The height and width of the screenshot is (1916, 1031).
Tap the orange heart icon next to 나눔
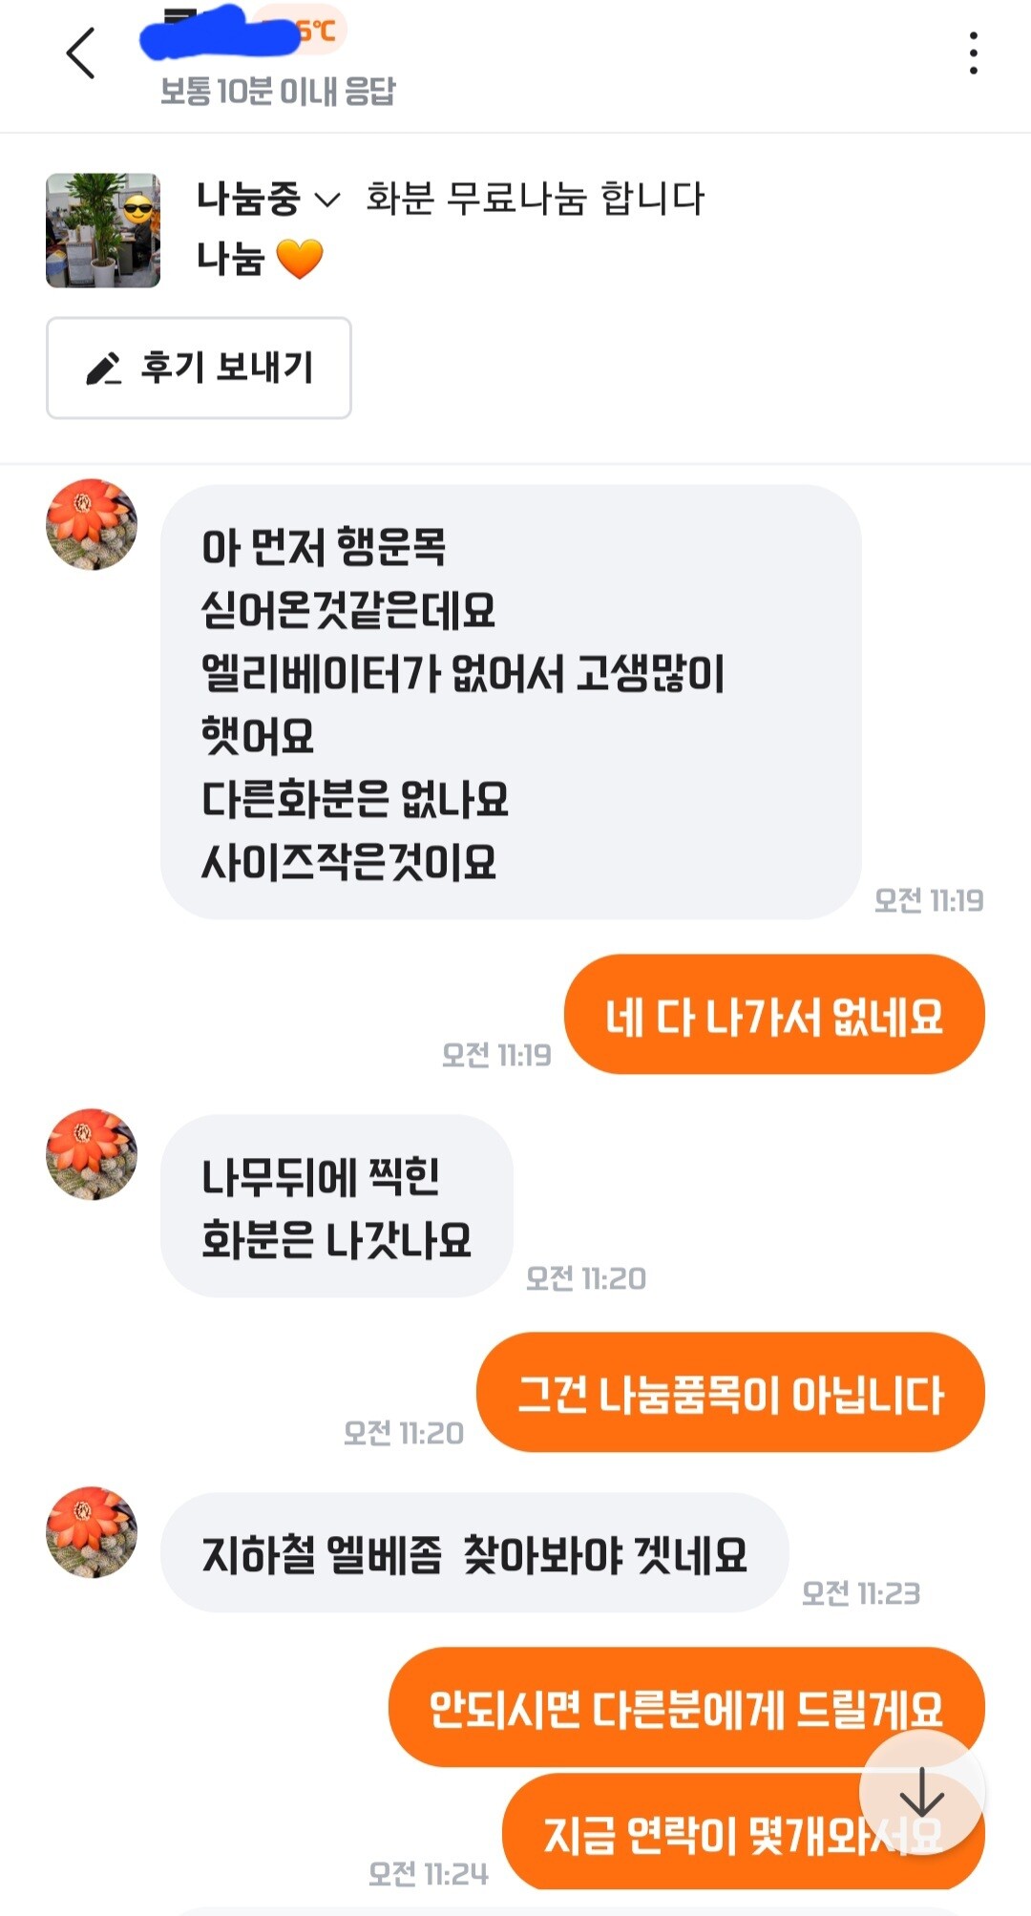(x=300, y=259)
